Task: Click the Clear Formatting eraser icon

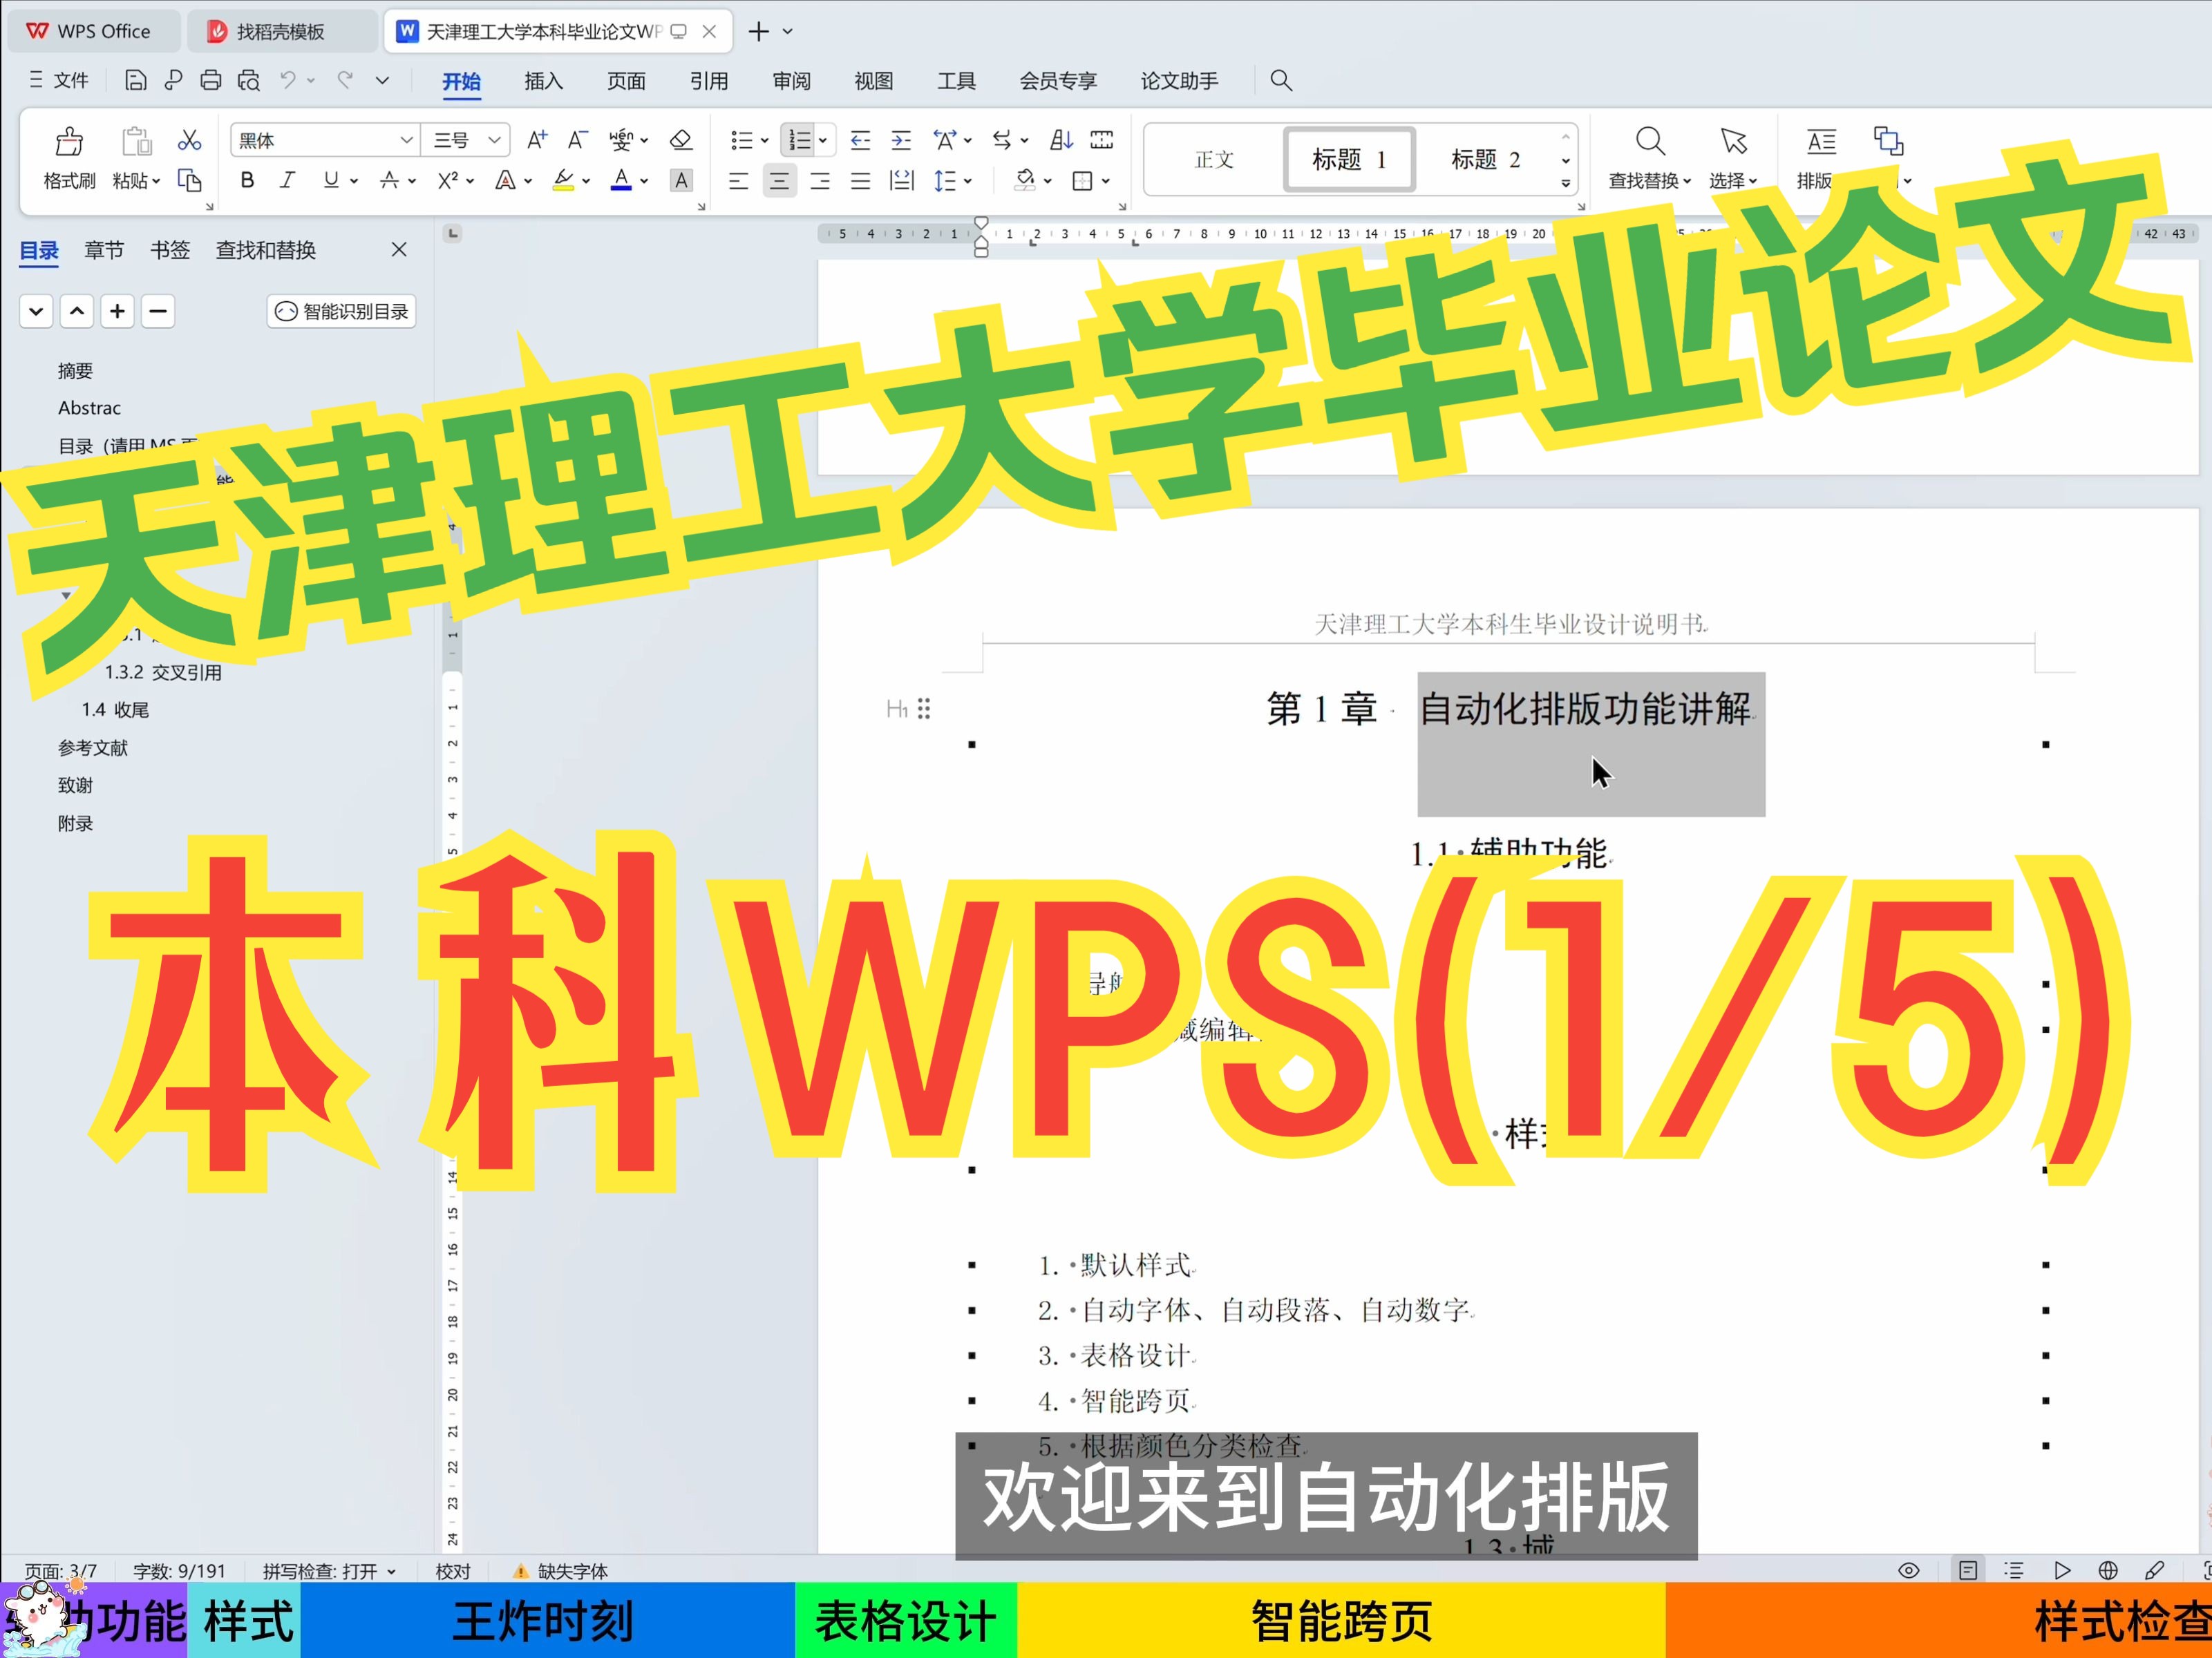Action: point(681,140)
